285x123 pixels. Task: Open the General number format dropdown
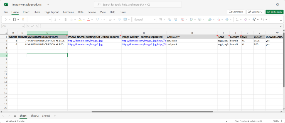pyautogui.click(x=144, y=19)
